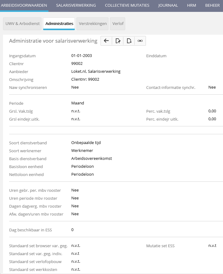Select the HRM menu item
223x274 pixels.
tap(191, 5)
